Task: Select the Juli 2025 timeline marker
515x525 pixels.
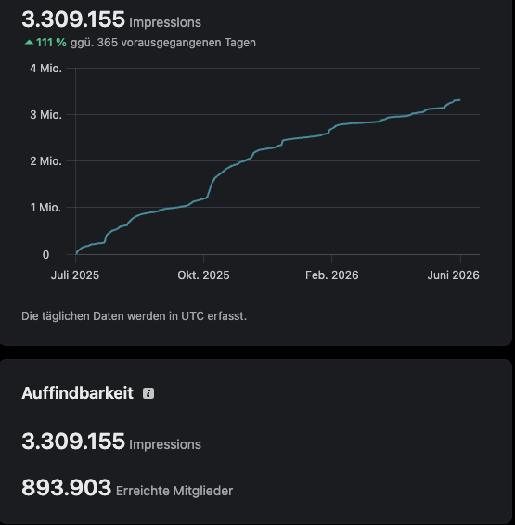Action: [x=75, y=275]
